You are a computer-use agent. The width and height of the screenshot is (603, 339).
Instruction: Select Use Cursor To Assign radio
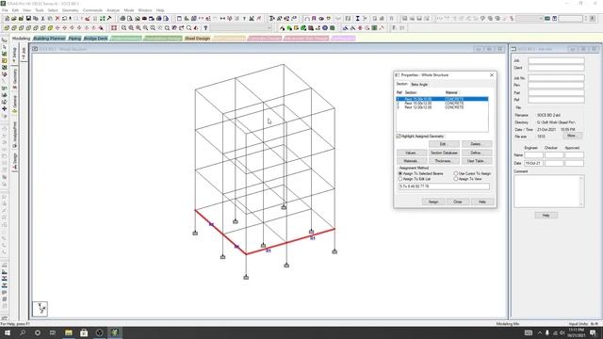(456, 173)
